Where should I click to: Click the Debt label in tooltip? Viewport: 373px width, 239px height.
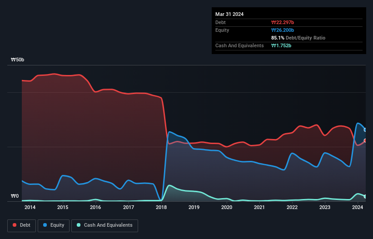[220, 22]
